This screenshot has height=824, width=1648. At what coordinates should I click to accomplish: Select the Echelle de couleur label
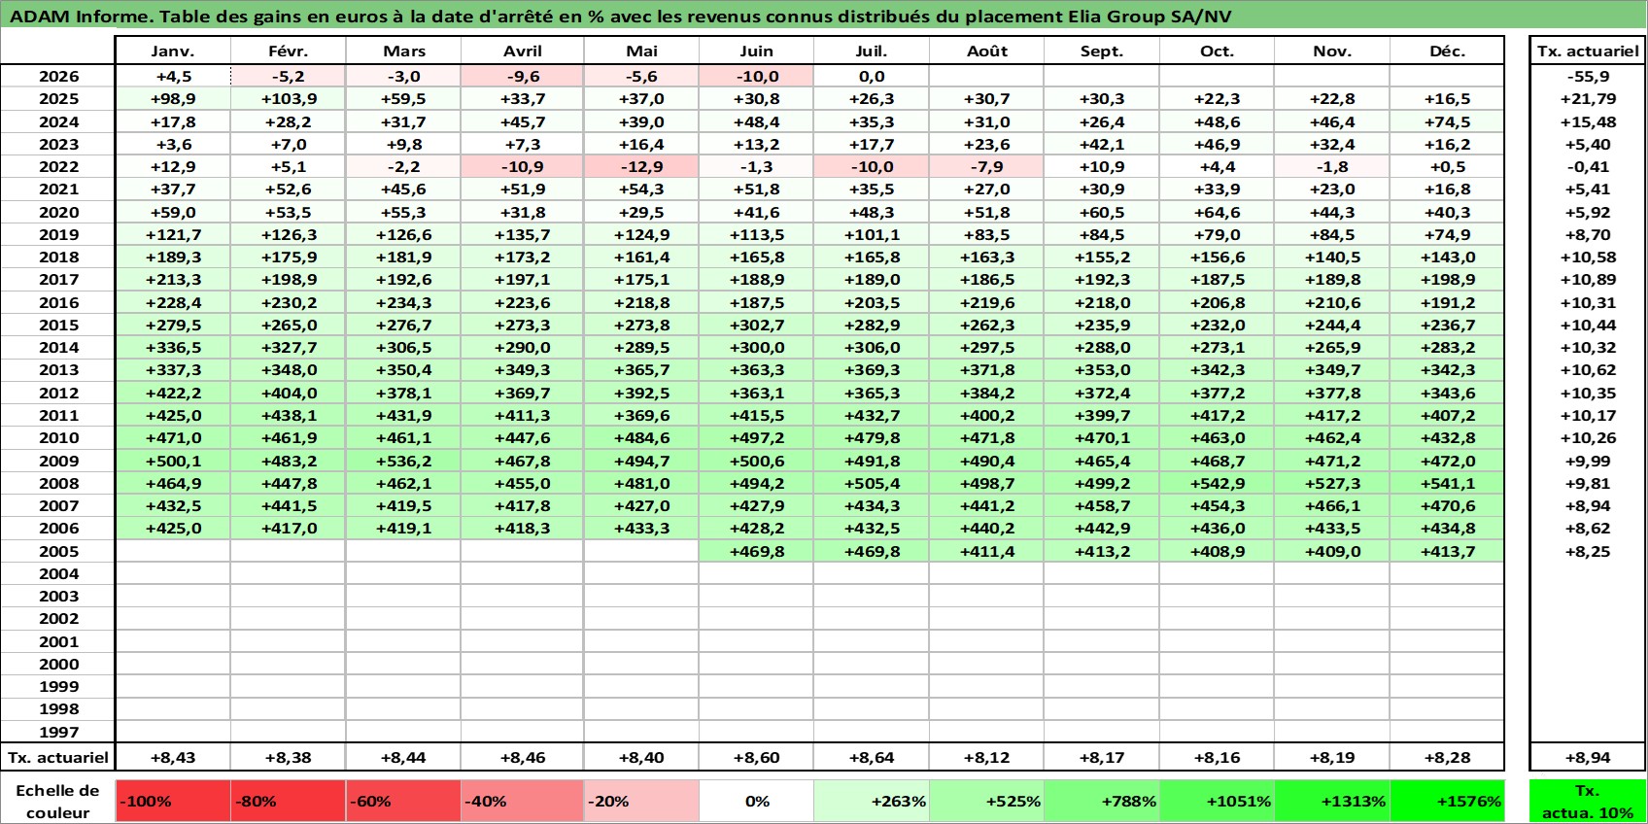(x=58, y=802)
